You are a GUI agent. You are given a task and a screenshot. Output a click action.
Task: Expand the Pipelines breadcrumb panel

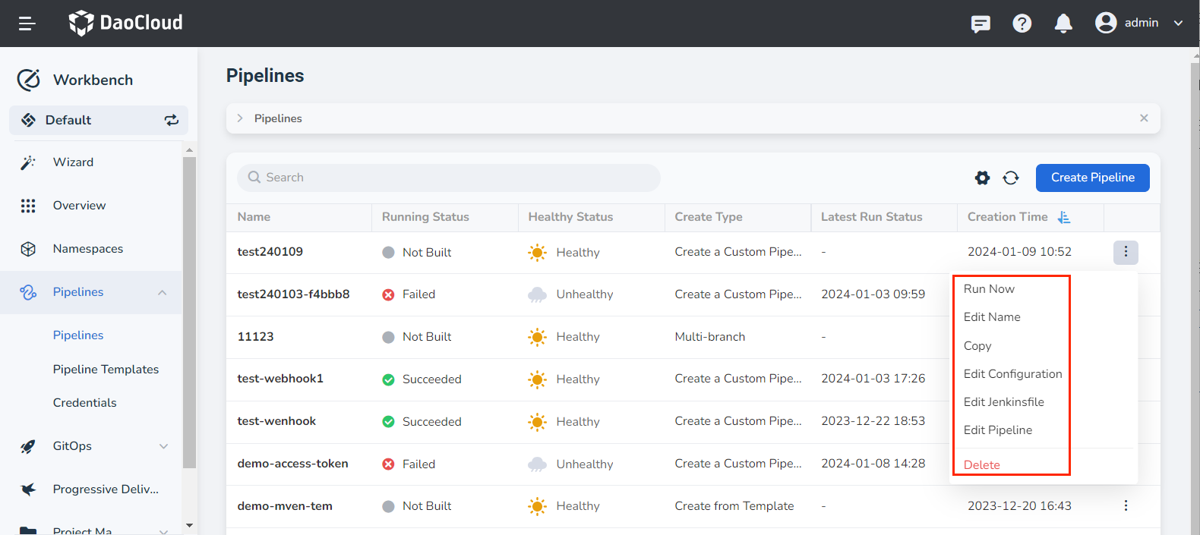[x=240, y=118]
